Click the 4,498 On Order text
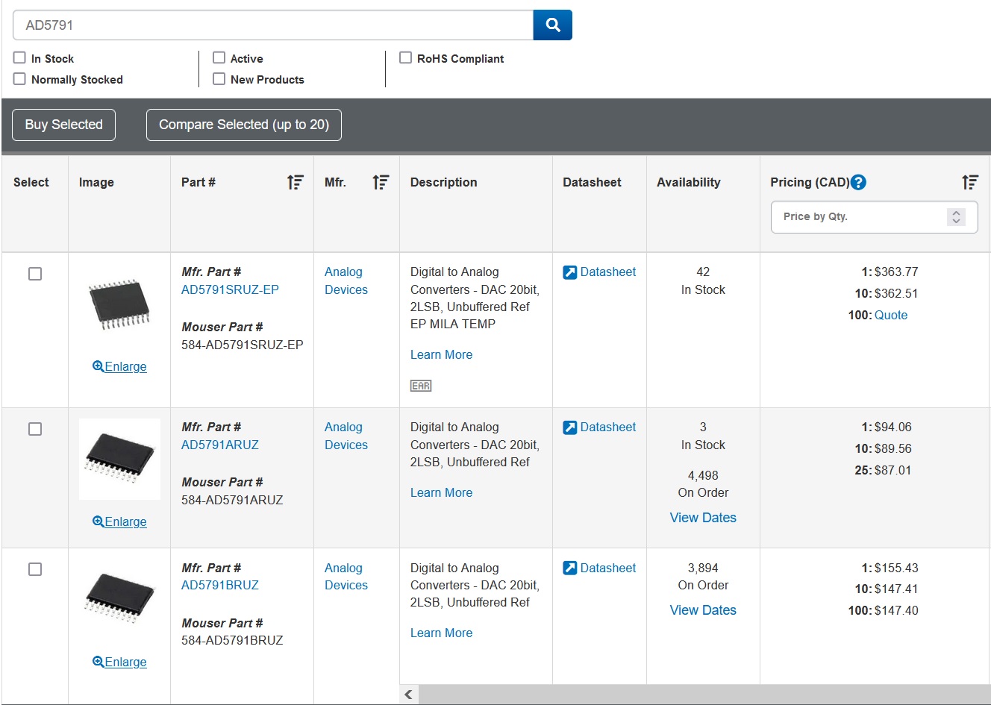This screenshot has height=705, width=991. point(703,484)
